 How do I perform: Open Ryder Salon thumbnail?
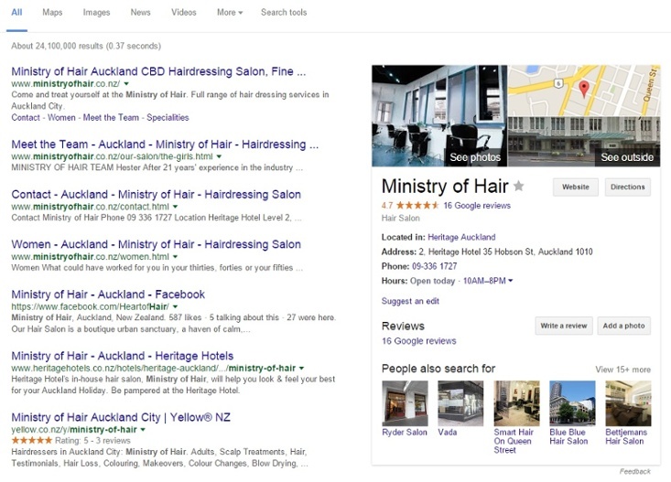[405, 403]
